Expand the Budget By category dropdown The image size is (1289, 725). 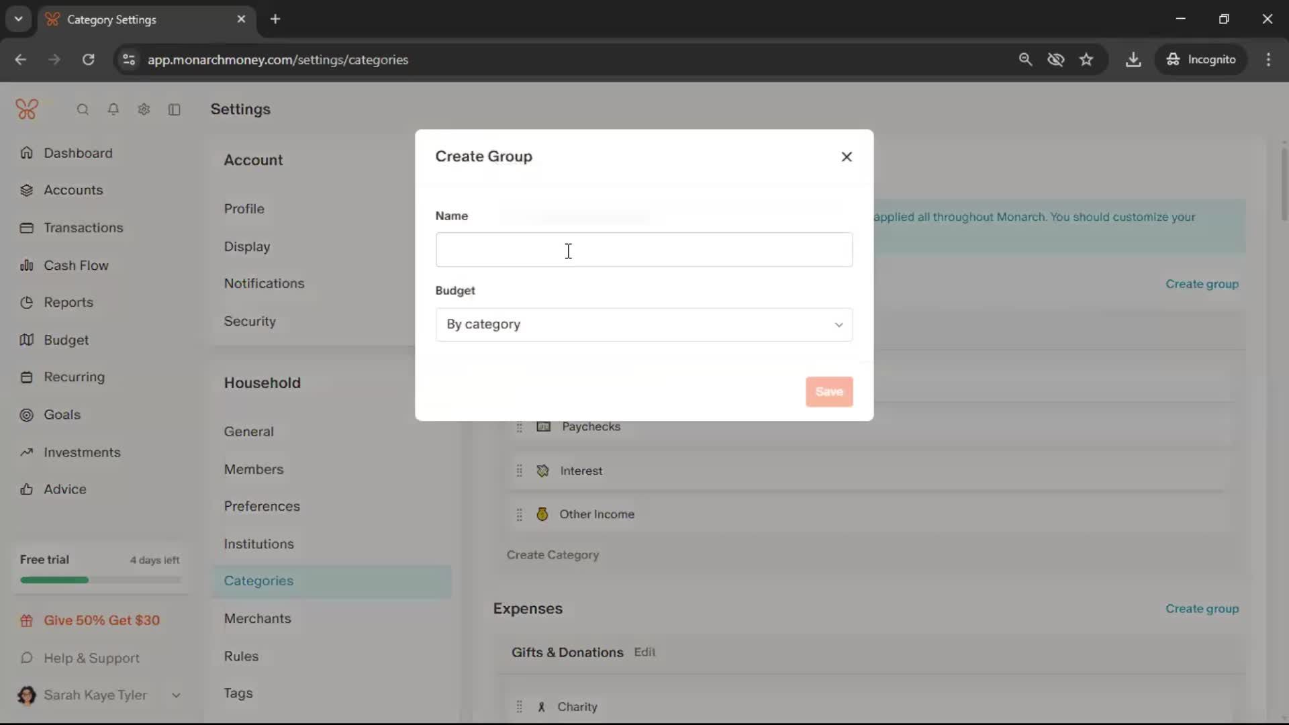(x=644, y=325)
